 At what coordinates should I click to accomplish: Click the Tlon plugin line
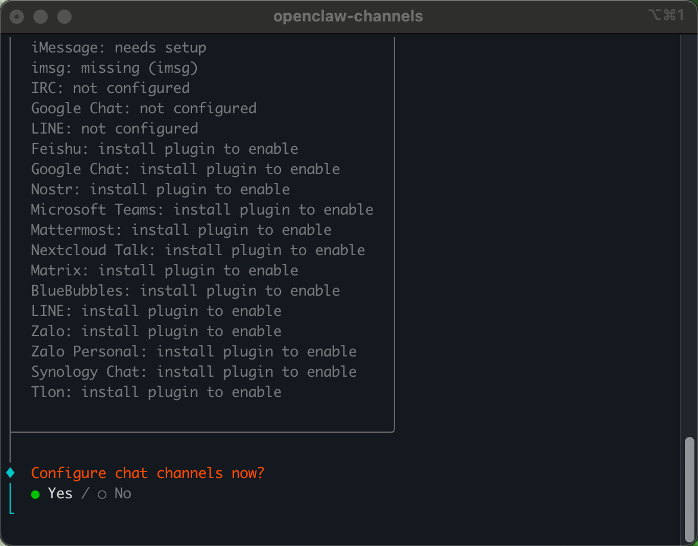[x=156, y=392]
